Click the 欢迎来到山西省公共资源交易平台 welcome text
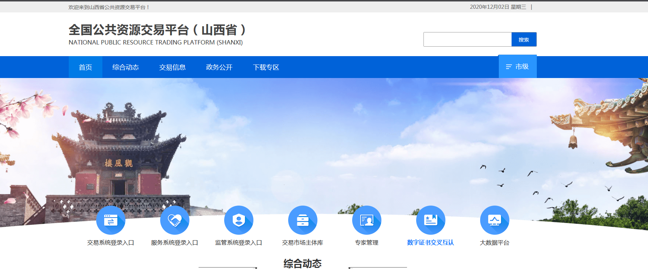This screenshot has width=648, height=269. (109, 7)
